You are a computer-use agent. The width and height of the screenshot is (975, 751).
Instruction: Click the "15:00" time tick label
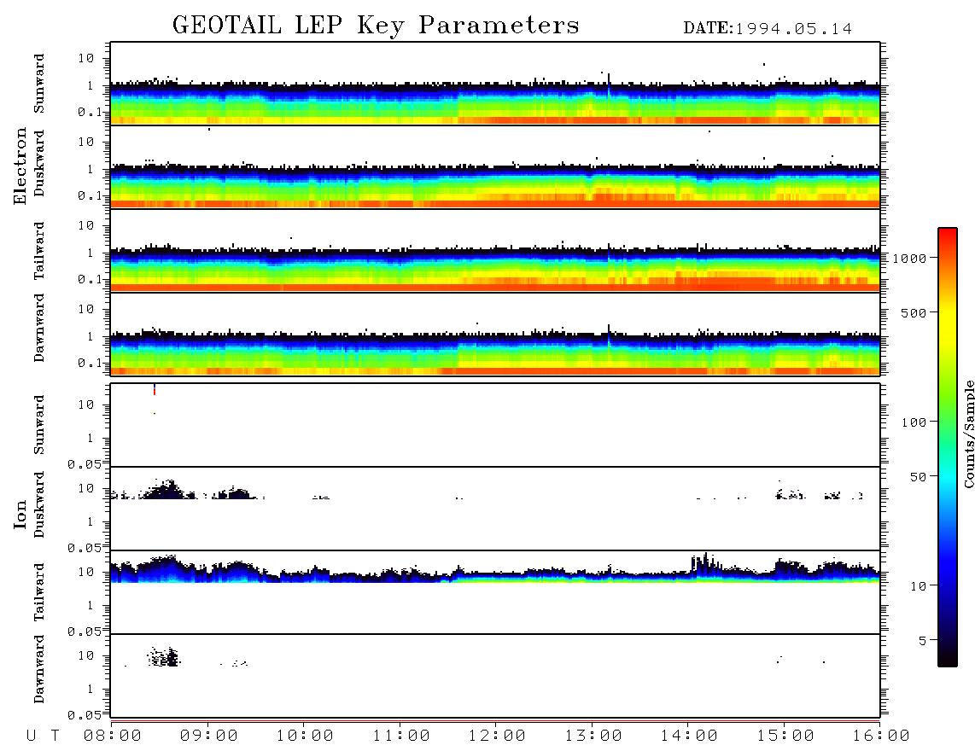(785, 736)
